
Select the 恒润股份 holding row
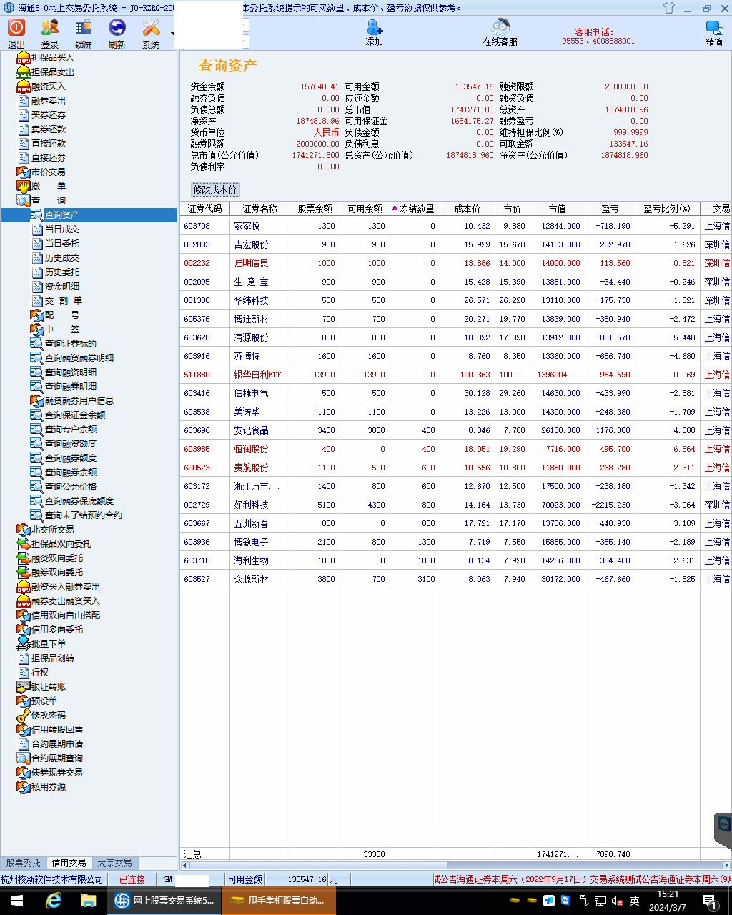(455, 449)
